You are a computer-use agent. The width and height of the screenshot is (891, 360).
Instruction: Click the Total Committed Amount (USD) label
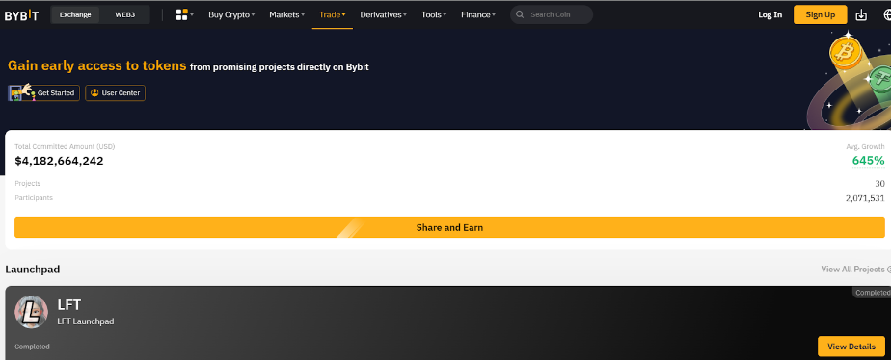65,147
